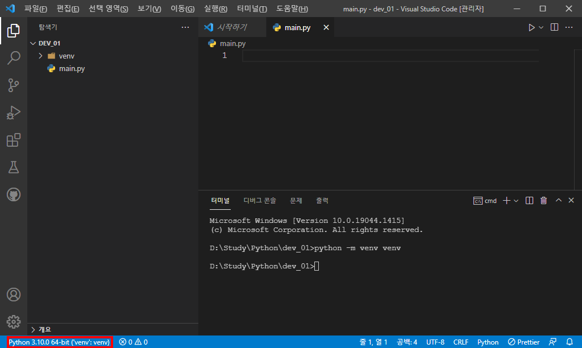Run main.py with the play button
The height and width of the screenshot is (348, 582).
pos(531,27)
